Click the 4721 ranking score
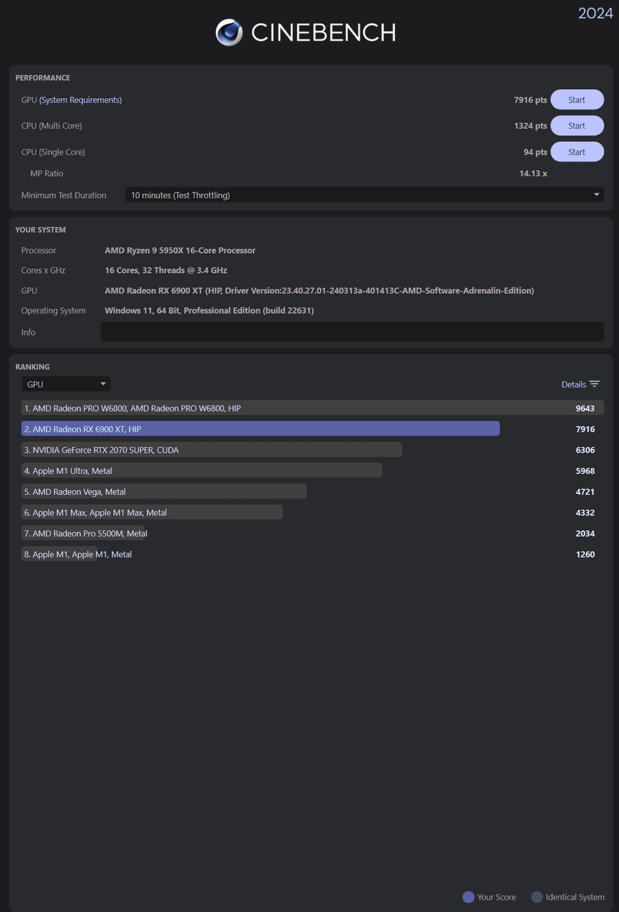This screenshot has height=912, width=619. coord(585,492)
